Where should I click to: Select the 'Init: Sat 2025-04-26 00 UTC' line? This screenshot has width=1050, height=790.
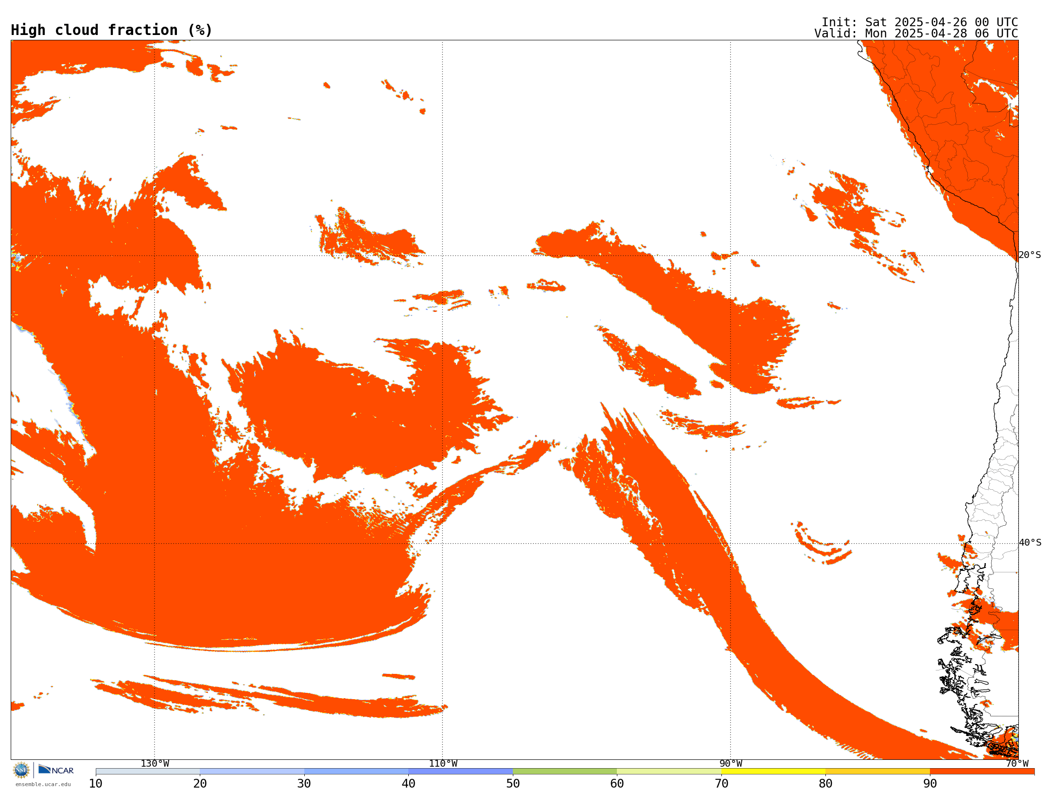[920, 22]
